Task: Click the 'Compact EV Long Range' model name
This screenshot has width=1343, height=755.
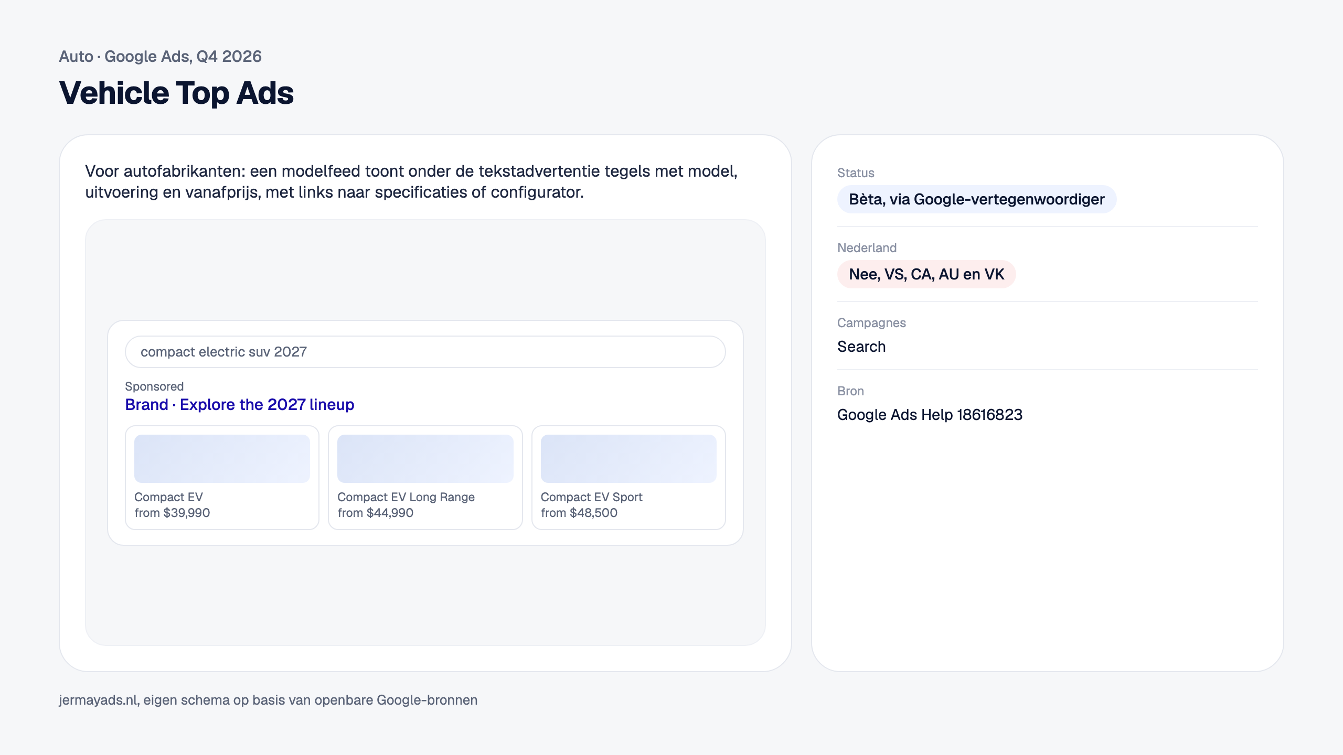Action: 406,497
